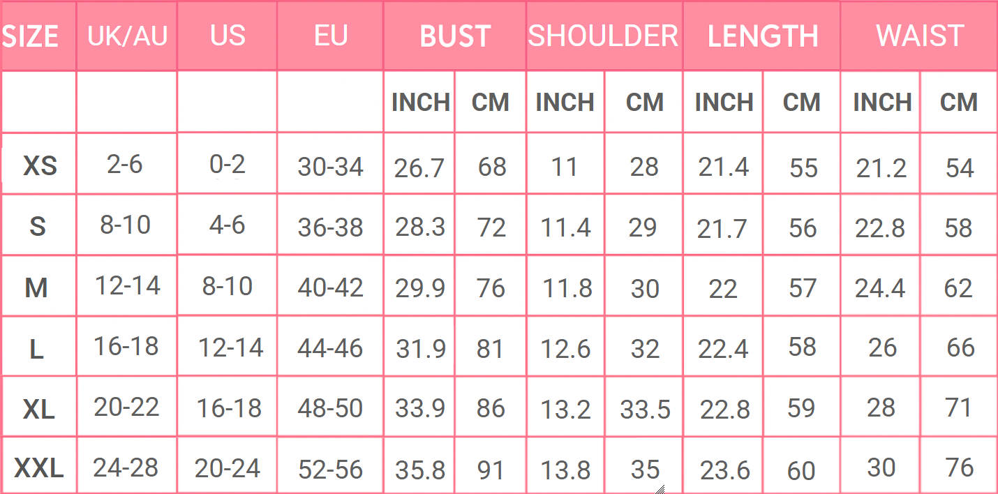The width and height of the screenshot is (998, 494).
Task: Click the 33.5 shoulder CM value
Action: tap(645, 410)
